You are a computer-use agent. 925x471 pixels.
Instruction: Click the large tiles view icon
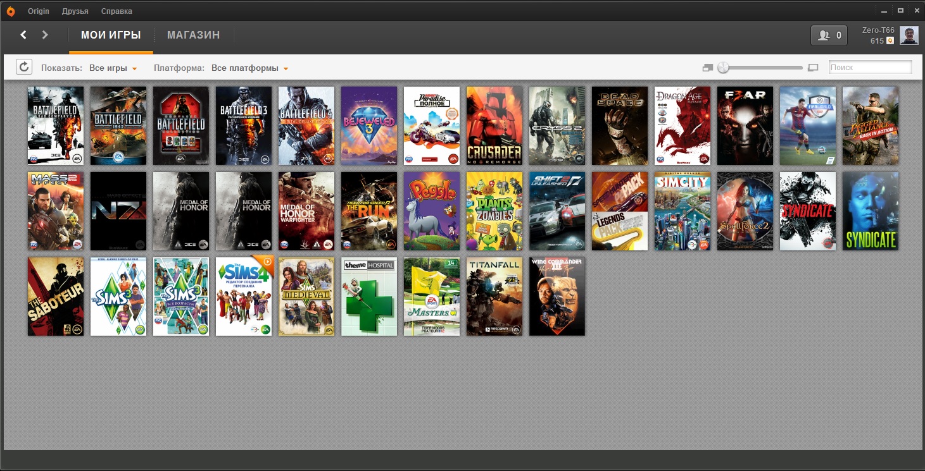pyautogui.click(x=813, y=68)
